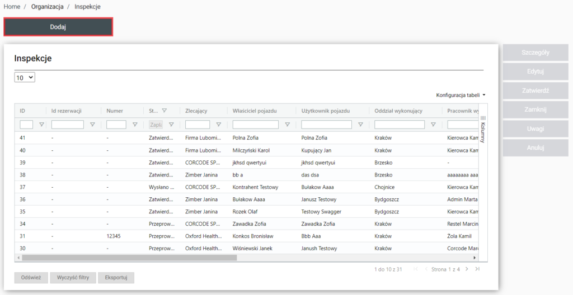Click the filter funnel beside the Id rezerwacji input
The width and height of the screenshot is (573, 295).
(x=92, y=125)
